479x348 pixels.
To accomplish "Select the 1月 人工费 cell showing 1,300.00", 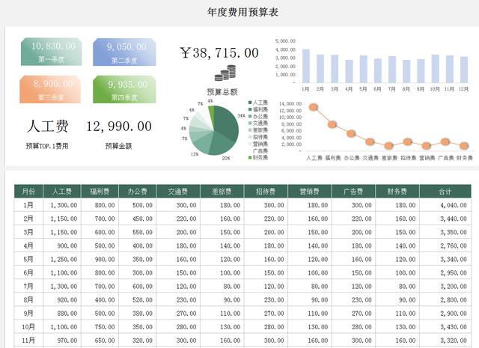I will pyautogui.click(x=62, y=205).
